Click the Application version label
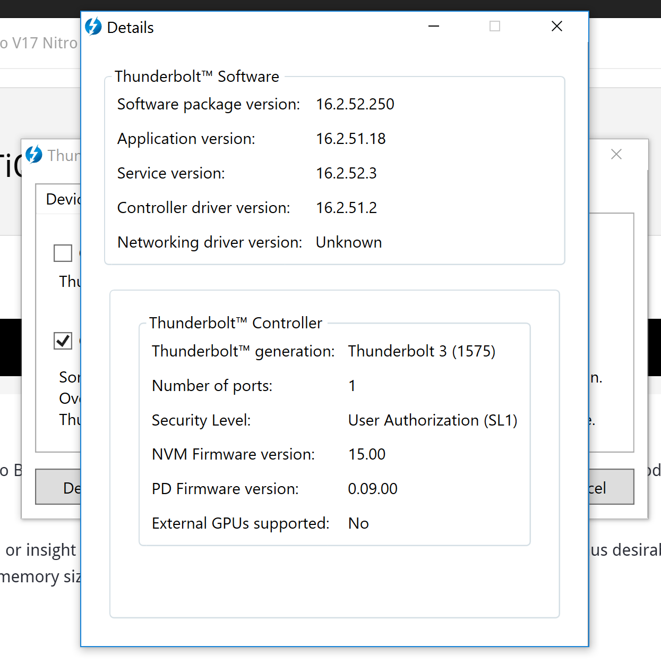661x662 pixels. 186,139
